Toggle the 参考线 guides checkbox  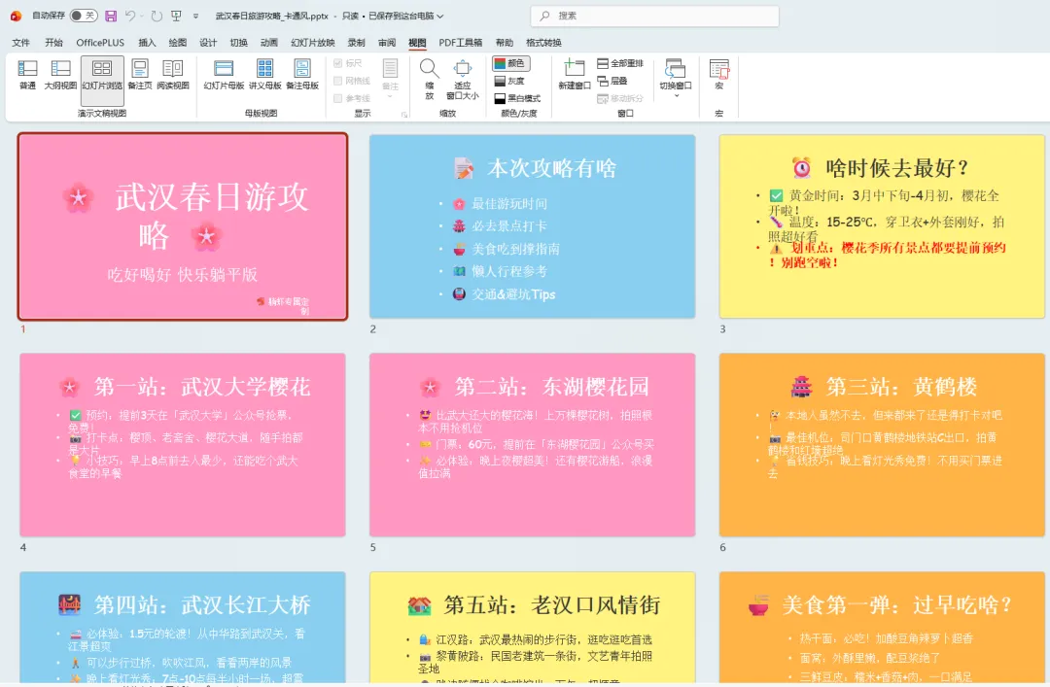click(338, 98)
